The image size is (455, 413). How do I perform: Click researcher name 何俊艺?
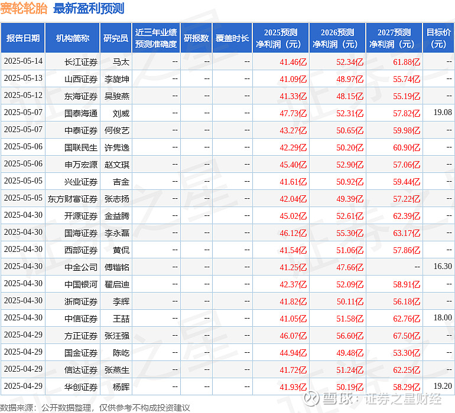pos(117,130)
